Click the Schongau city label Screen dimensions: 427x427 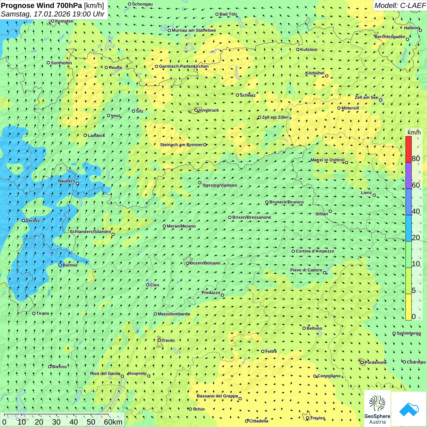click(x=142, y=4)
